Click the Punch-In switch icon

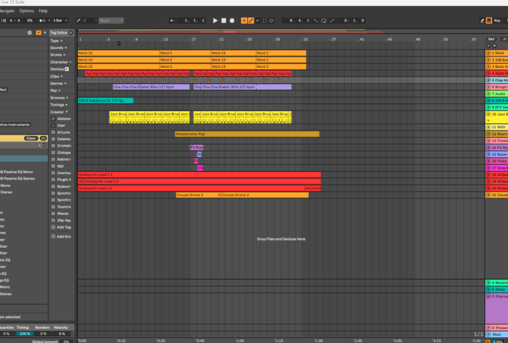315,20
